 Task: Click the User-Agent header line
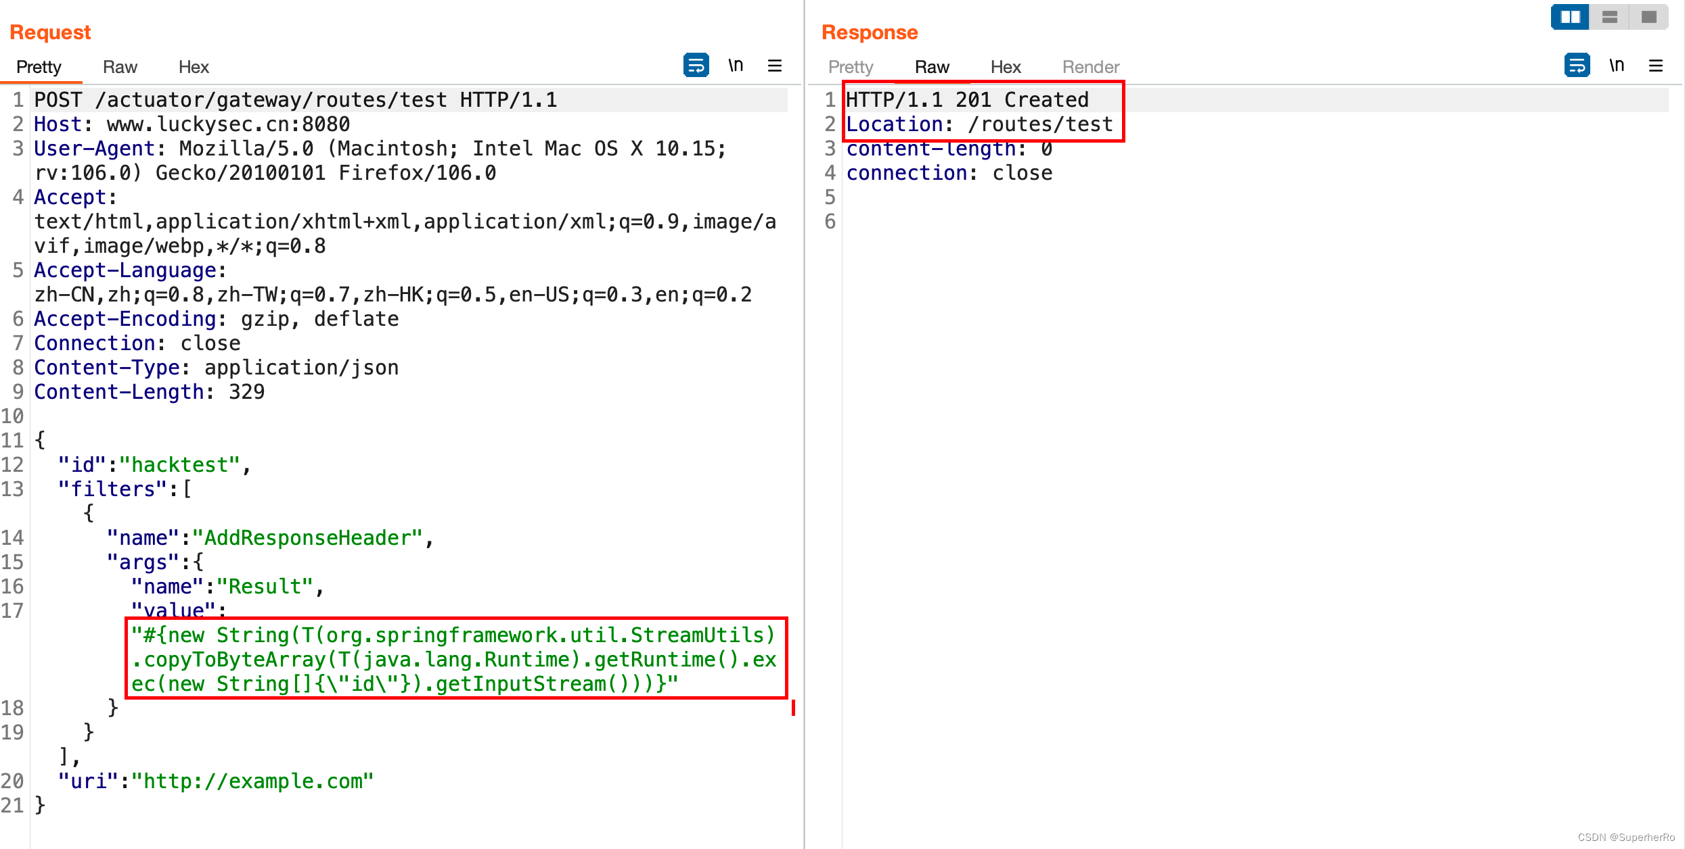[x=380, y=161]
